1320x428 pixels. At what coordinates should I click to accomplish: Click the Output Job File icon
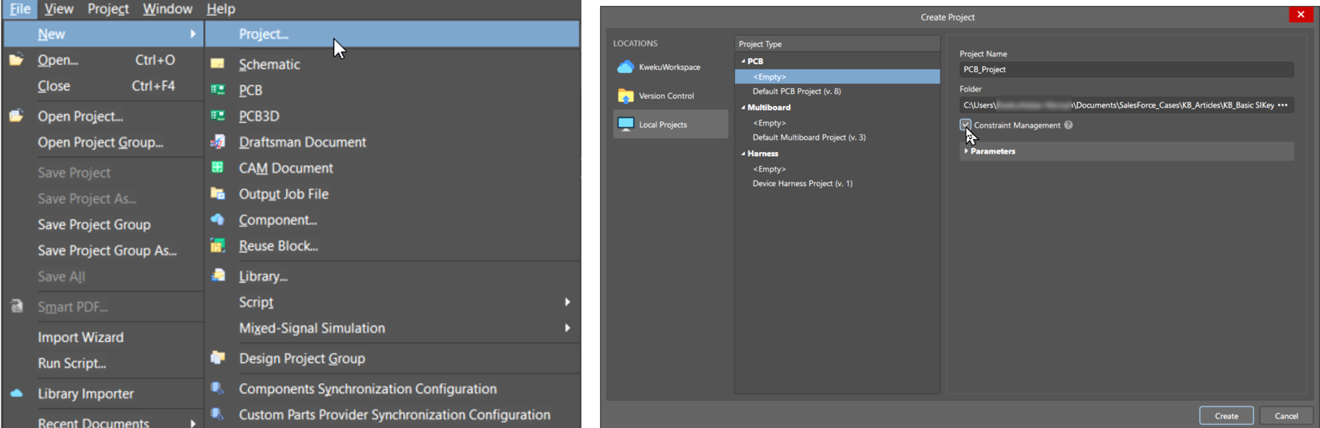(x=217, y=193)
